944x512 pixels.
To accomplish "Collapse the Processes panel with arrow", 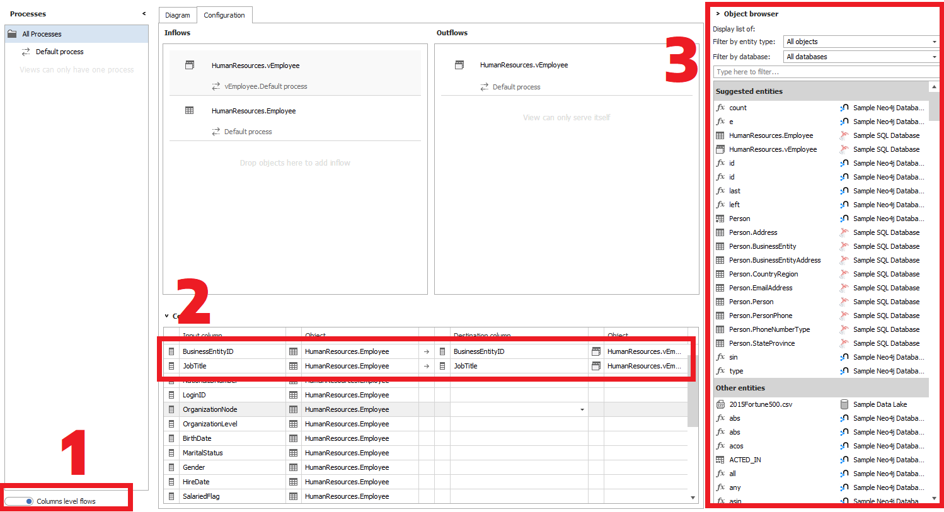I will (x=144, y=13).
